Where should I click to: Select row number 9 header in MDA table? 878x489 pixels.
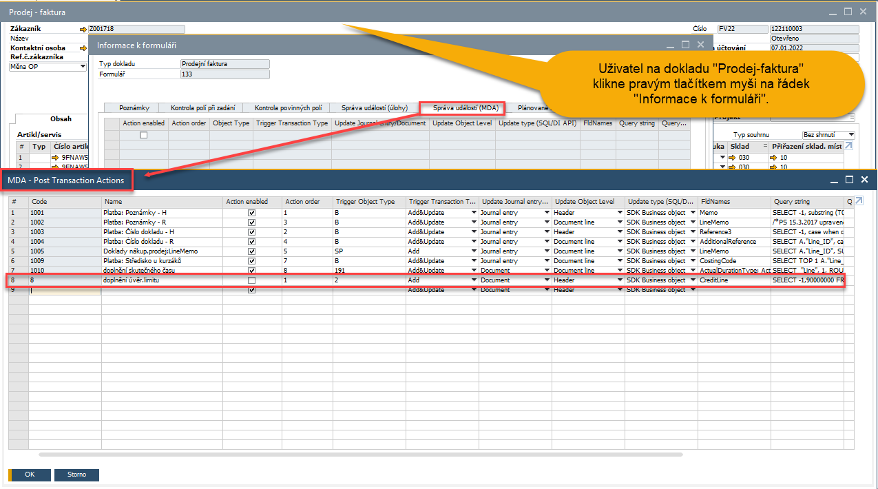(x=18, y=290)
